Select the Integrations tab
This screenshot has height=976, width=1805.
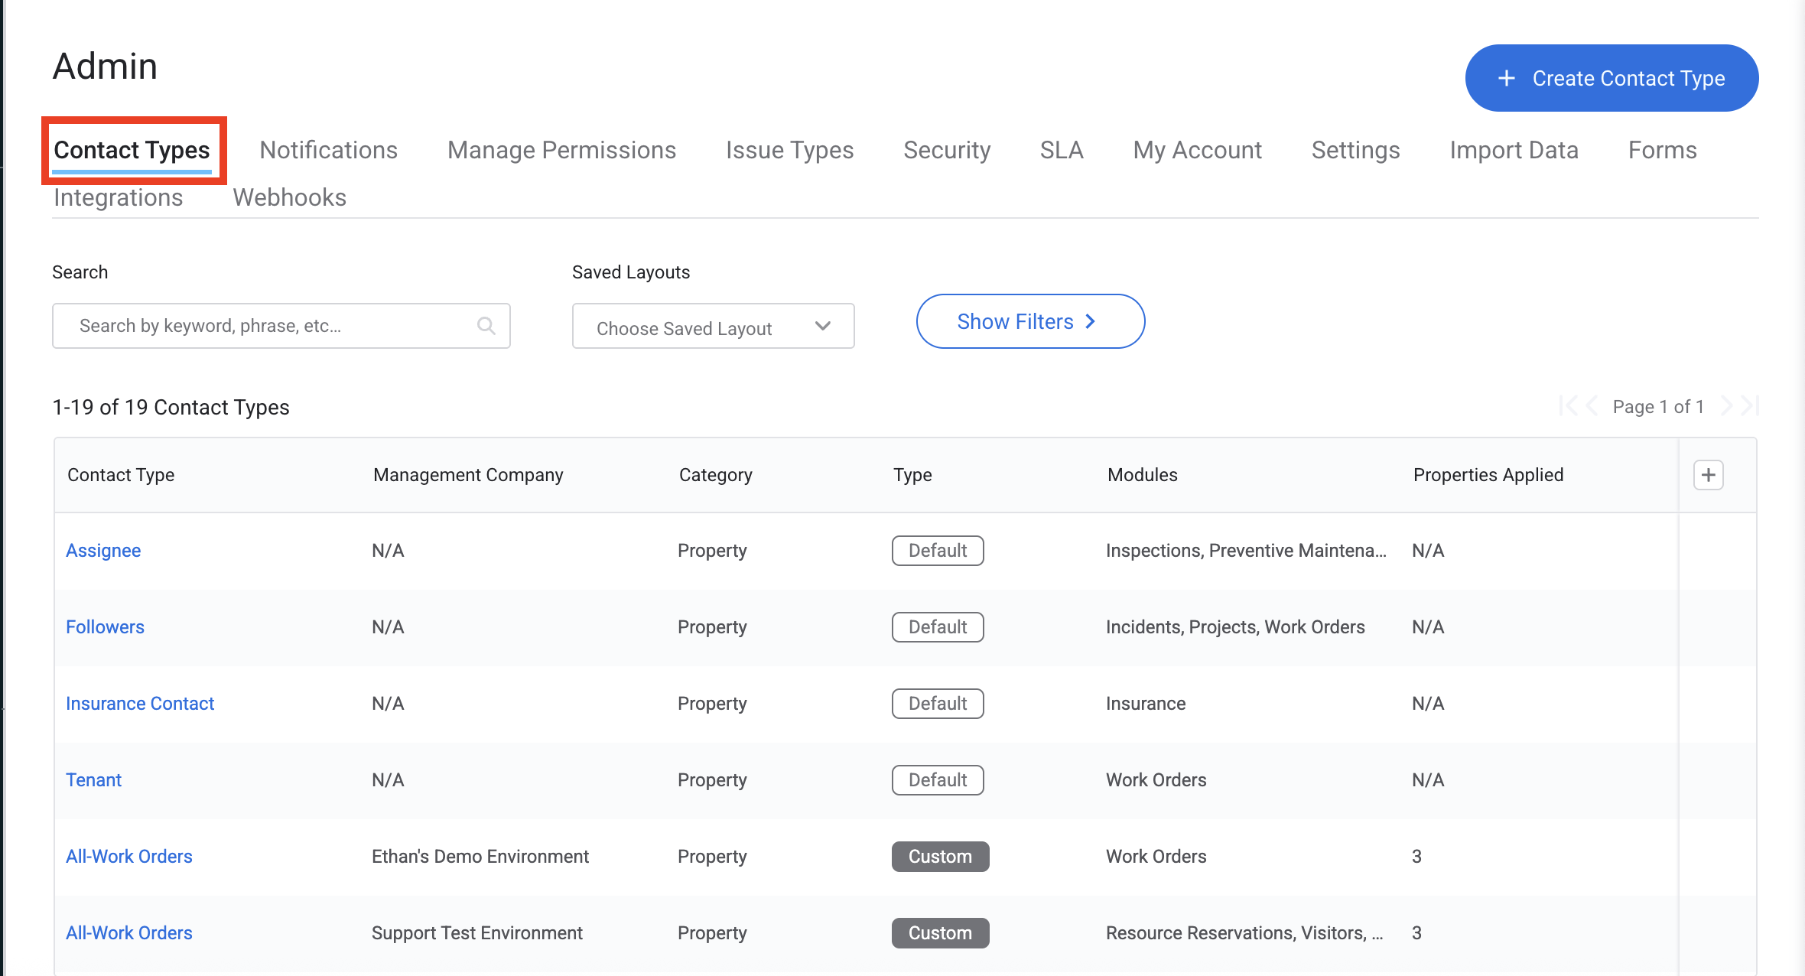click(x=118, y=197)
